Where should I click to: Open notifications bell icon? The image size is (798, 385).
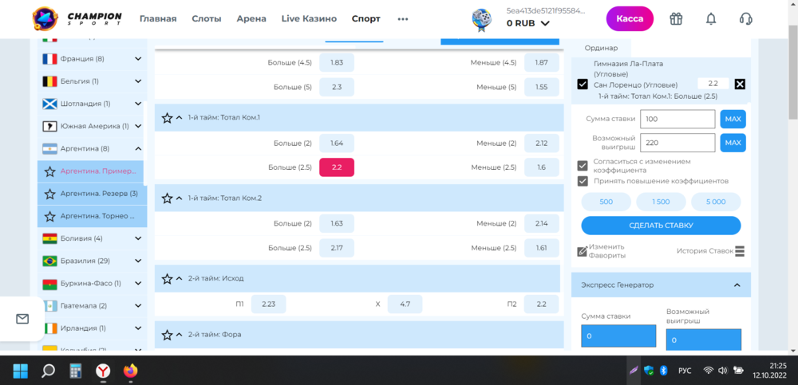pyautogui.click(x=711, y=19)
